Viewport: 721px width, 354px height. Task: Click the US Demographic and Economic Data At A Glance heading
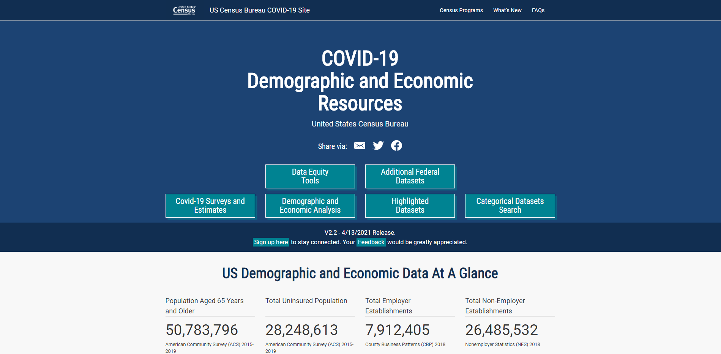click(360, 273)
